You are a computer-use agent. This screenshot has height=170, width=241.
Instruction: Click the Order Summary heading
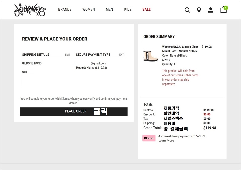pyautogui.click(x=159, y=37)
